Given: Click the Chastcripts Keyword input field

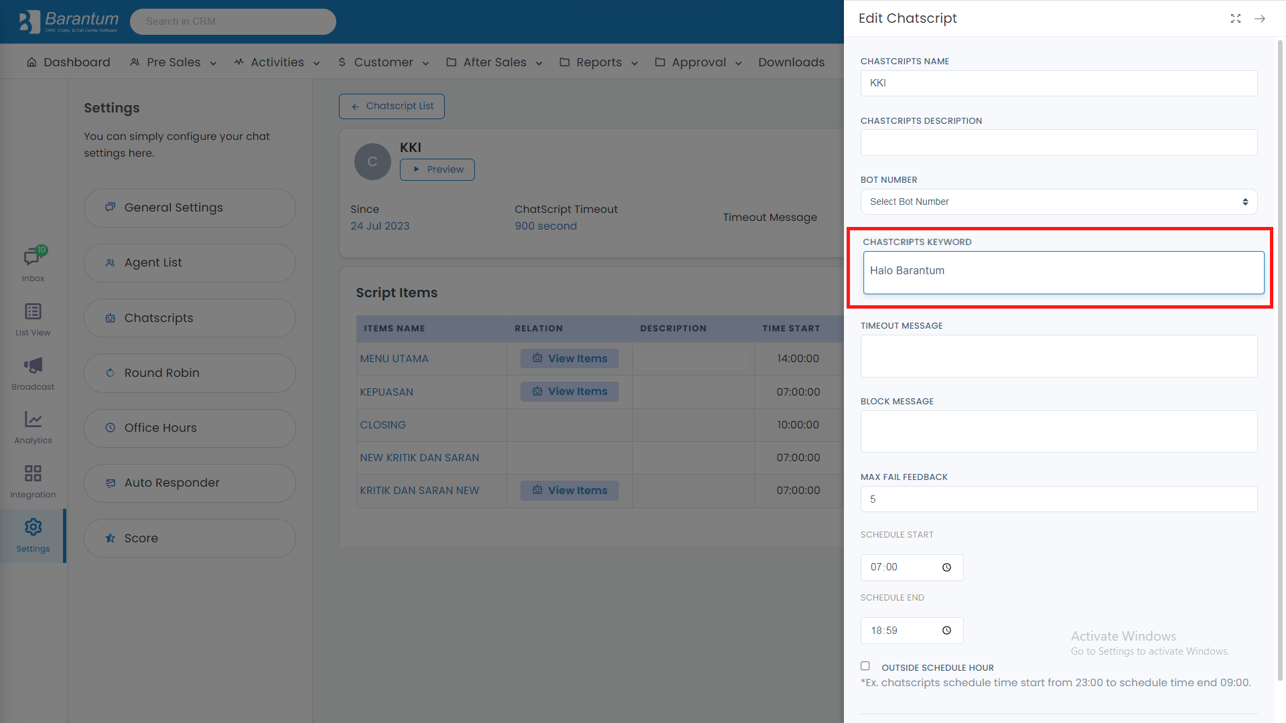Looking at the screenshot, I should [1063, 272].
